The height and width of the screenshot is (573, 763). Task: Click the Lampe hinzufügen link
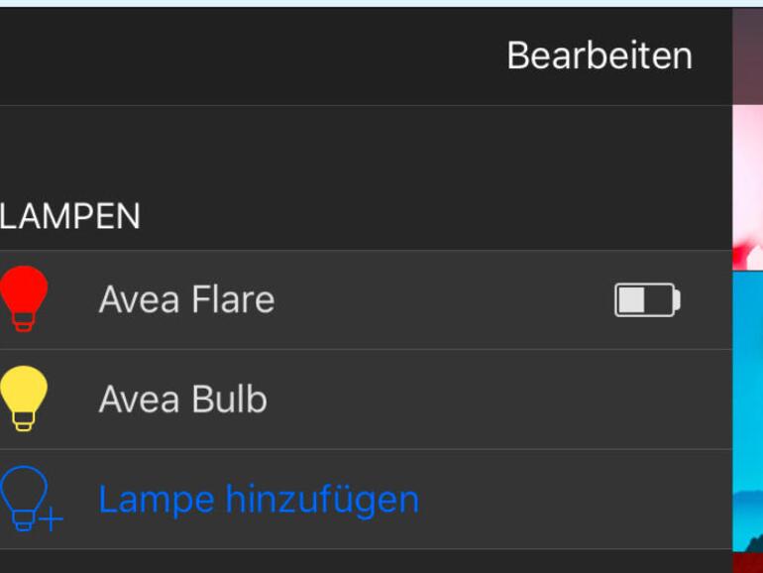point(259,499)
